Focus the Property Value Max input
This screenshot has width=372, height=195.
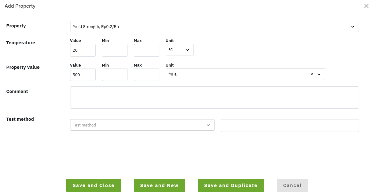pos(146,75)
